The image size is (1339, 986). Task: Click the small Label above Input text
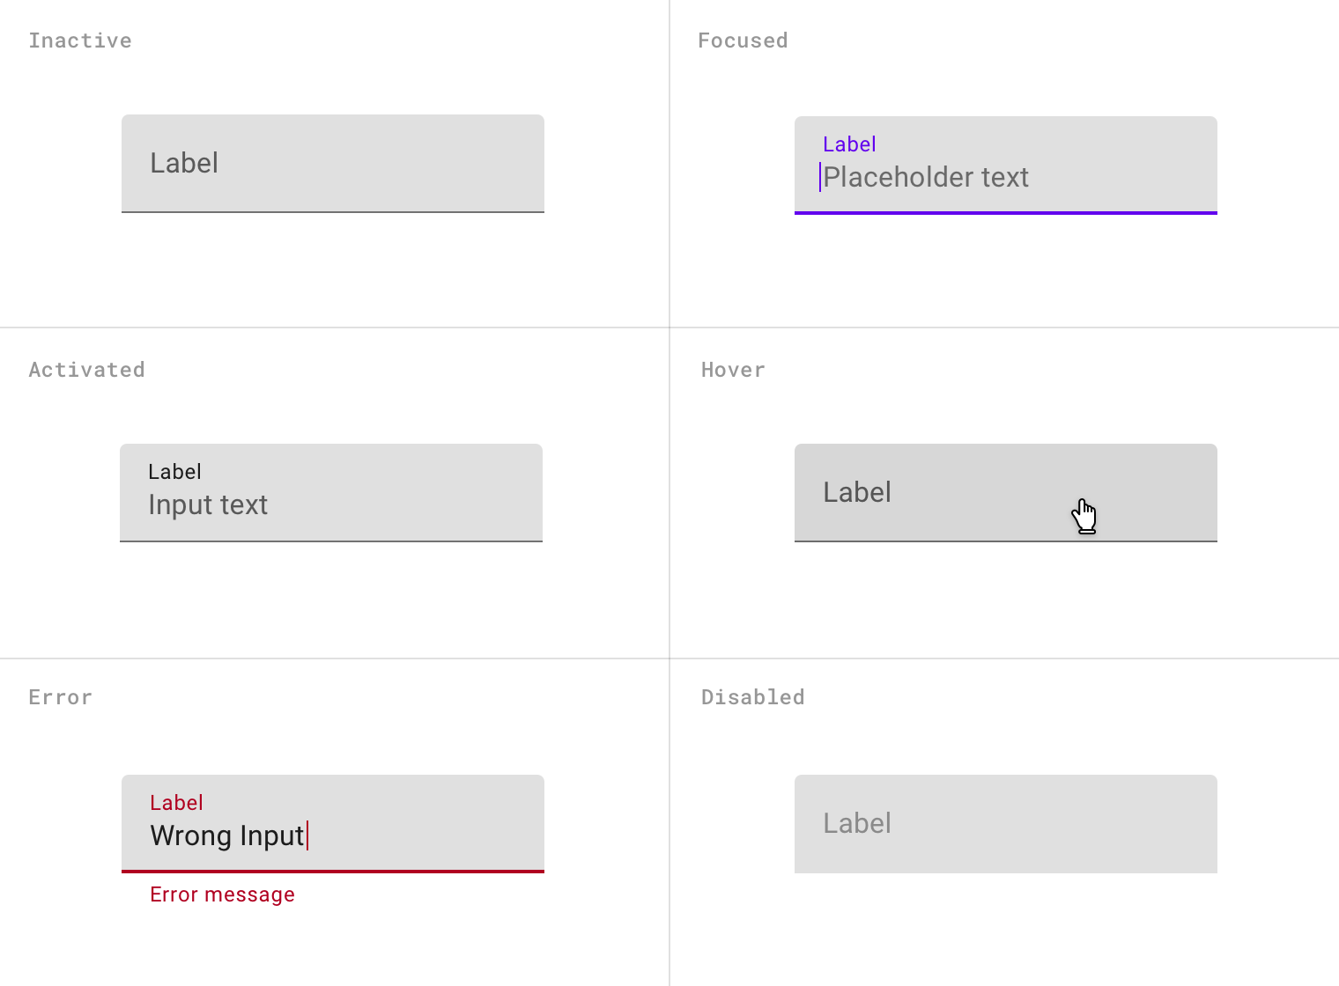point(174,472)
